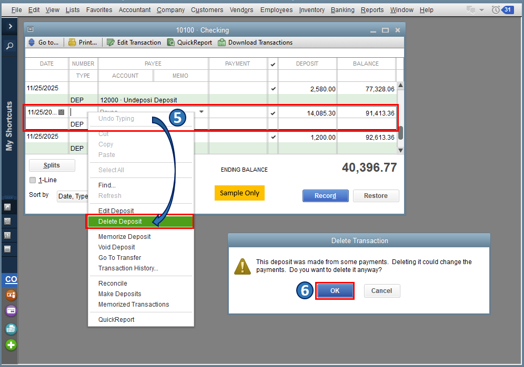Choose Delete Deposit from the context menu
Screen dimensions: 524x367
point(140,222)
